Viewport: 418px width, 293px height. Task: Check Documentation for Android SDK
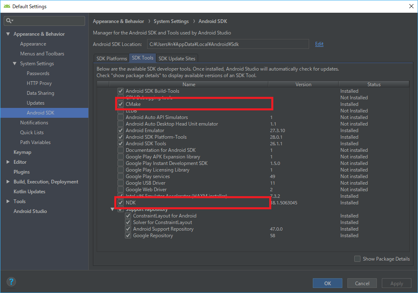tap(121, 150)
